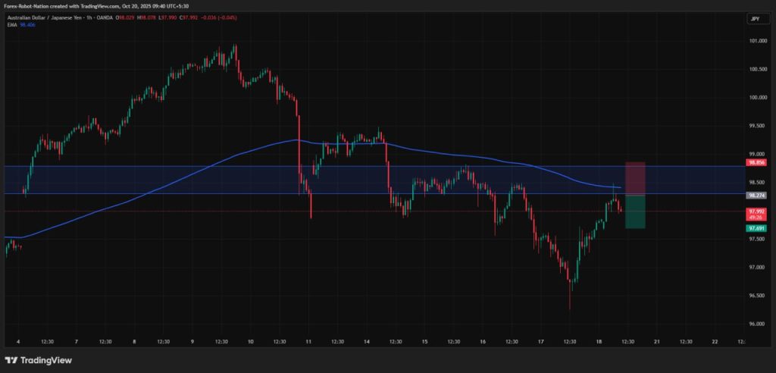Image resolution: width=776 pixels, height=373 pixels.
Task: Click the EMA value 98.406
Action: [27, 27]
